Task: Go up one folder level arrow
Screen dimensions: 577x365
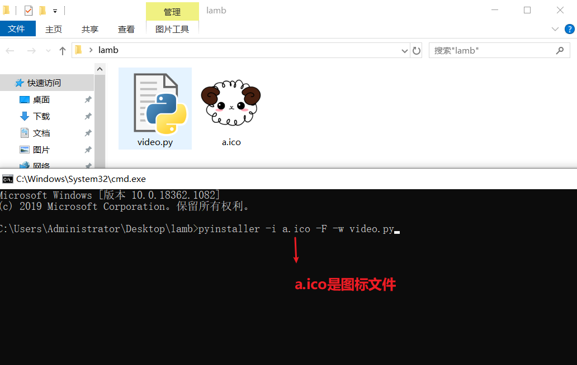Action: click(63, 51)
